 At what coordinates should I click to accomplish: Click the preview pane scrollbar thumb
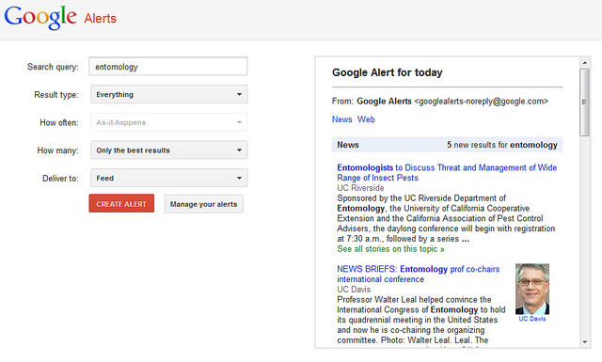[x=585, y=102]
